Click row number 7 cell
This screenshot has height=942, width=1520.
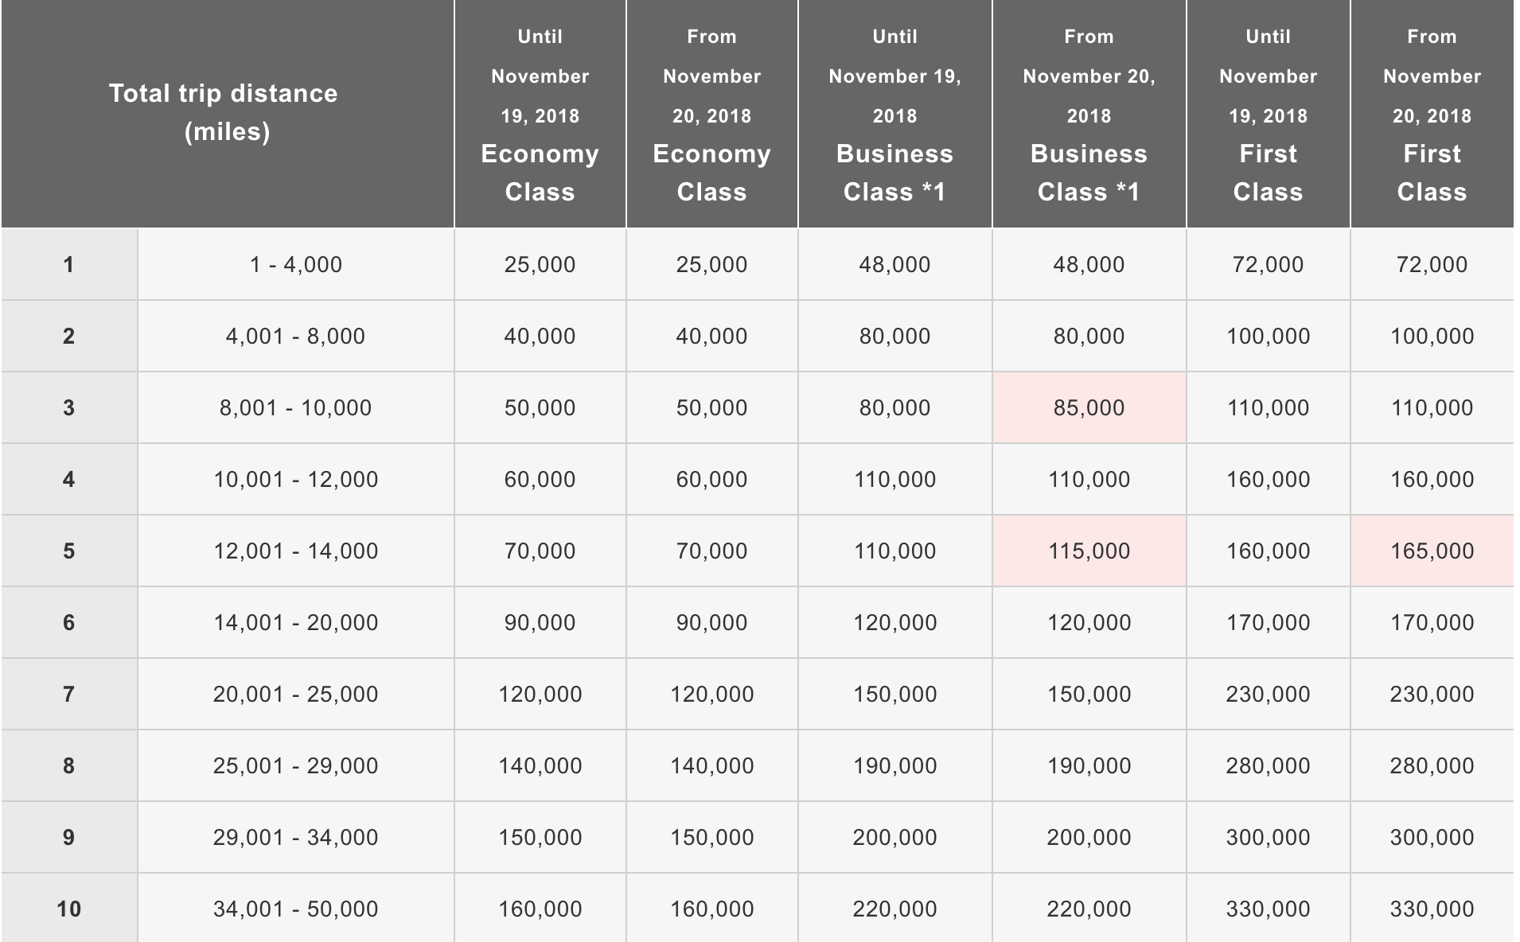pyautogui.click(x=69, y=694)
